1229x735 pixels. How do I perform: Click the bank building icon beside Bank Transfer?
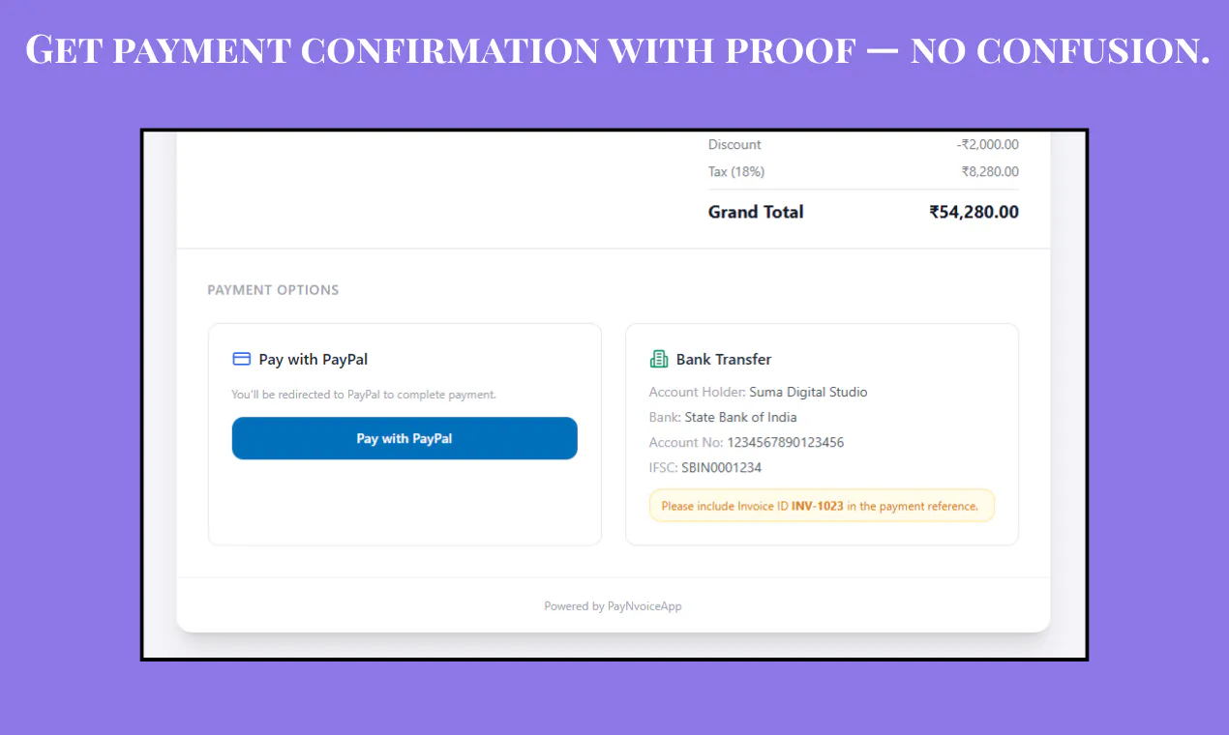[x=659, y=359]
